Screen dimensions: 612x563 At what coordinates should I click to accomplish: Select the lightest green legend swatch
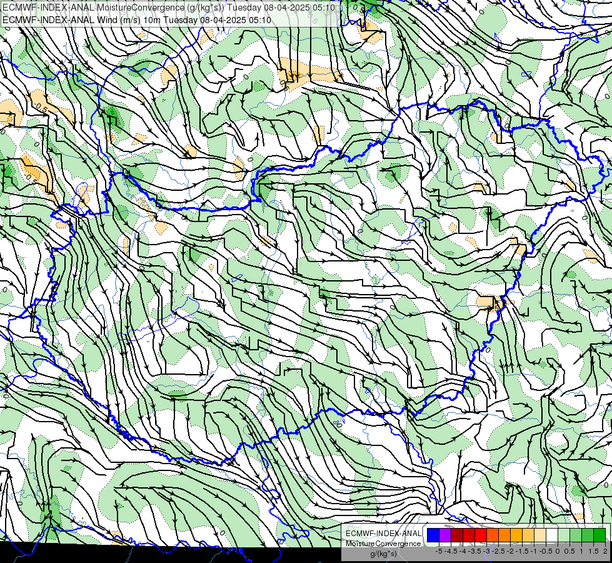(x=564, y=535)
